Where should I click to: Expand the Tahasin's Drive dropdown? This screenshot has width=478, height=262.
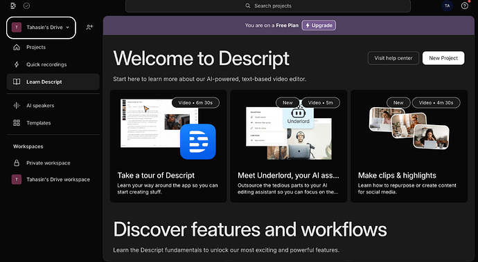[x=41, y=28]
